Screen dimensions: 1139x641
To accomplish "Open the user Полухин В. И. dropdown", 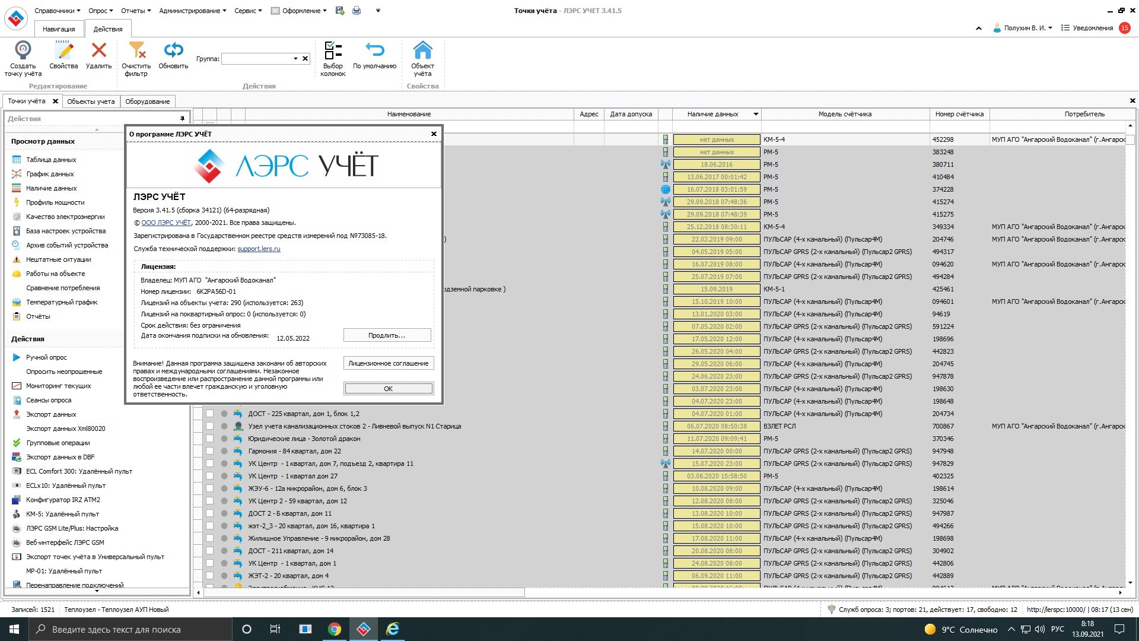I will pos(1023,28).
